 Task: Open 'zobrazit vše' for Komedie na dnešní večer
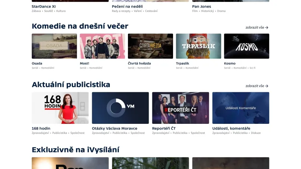pos(257,27)
